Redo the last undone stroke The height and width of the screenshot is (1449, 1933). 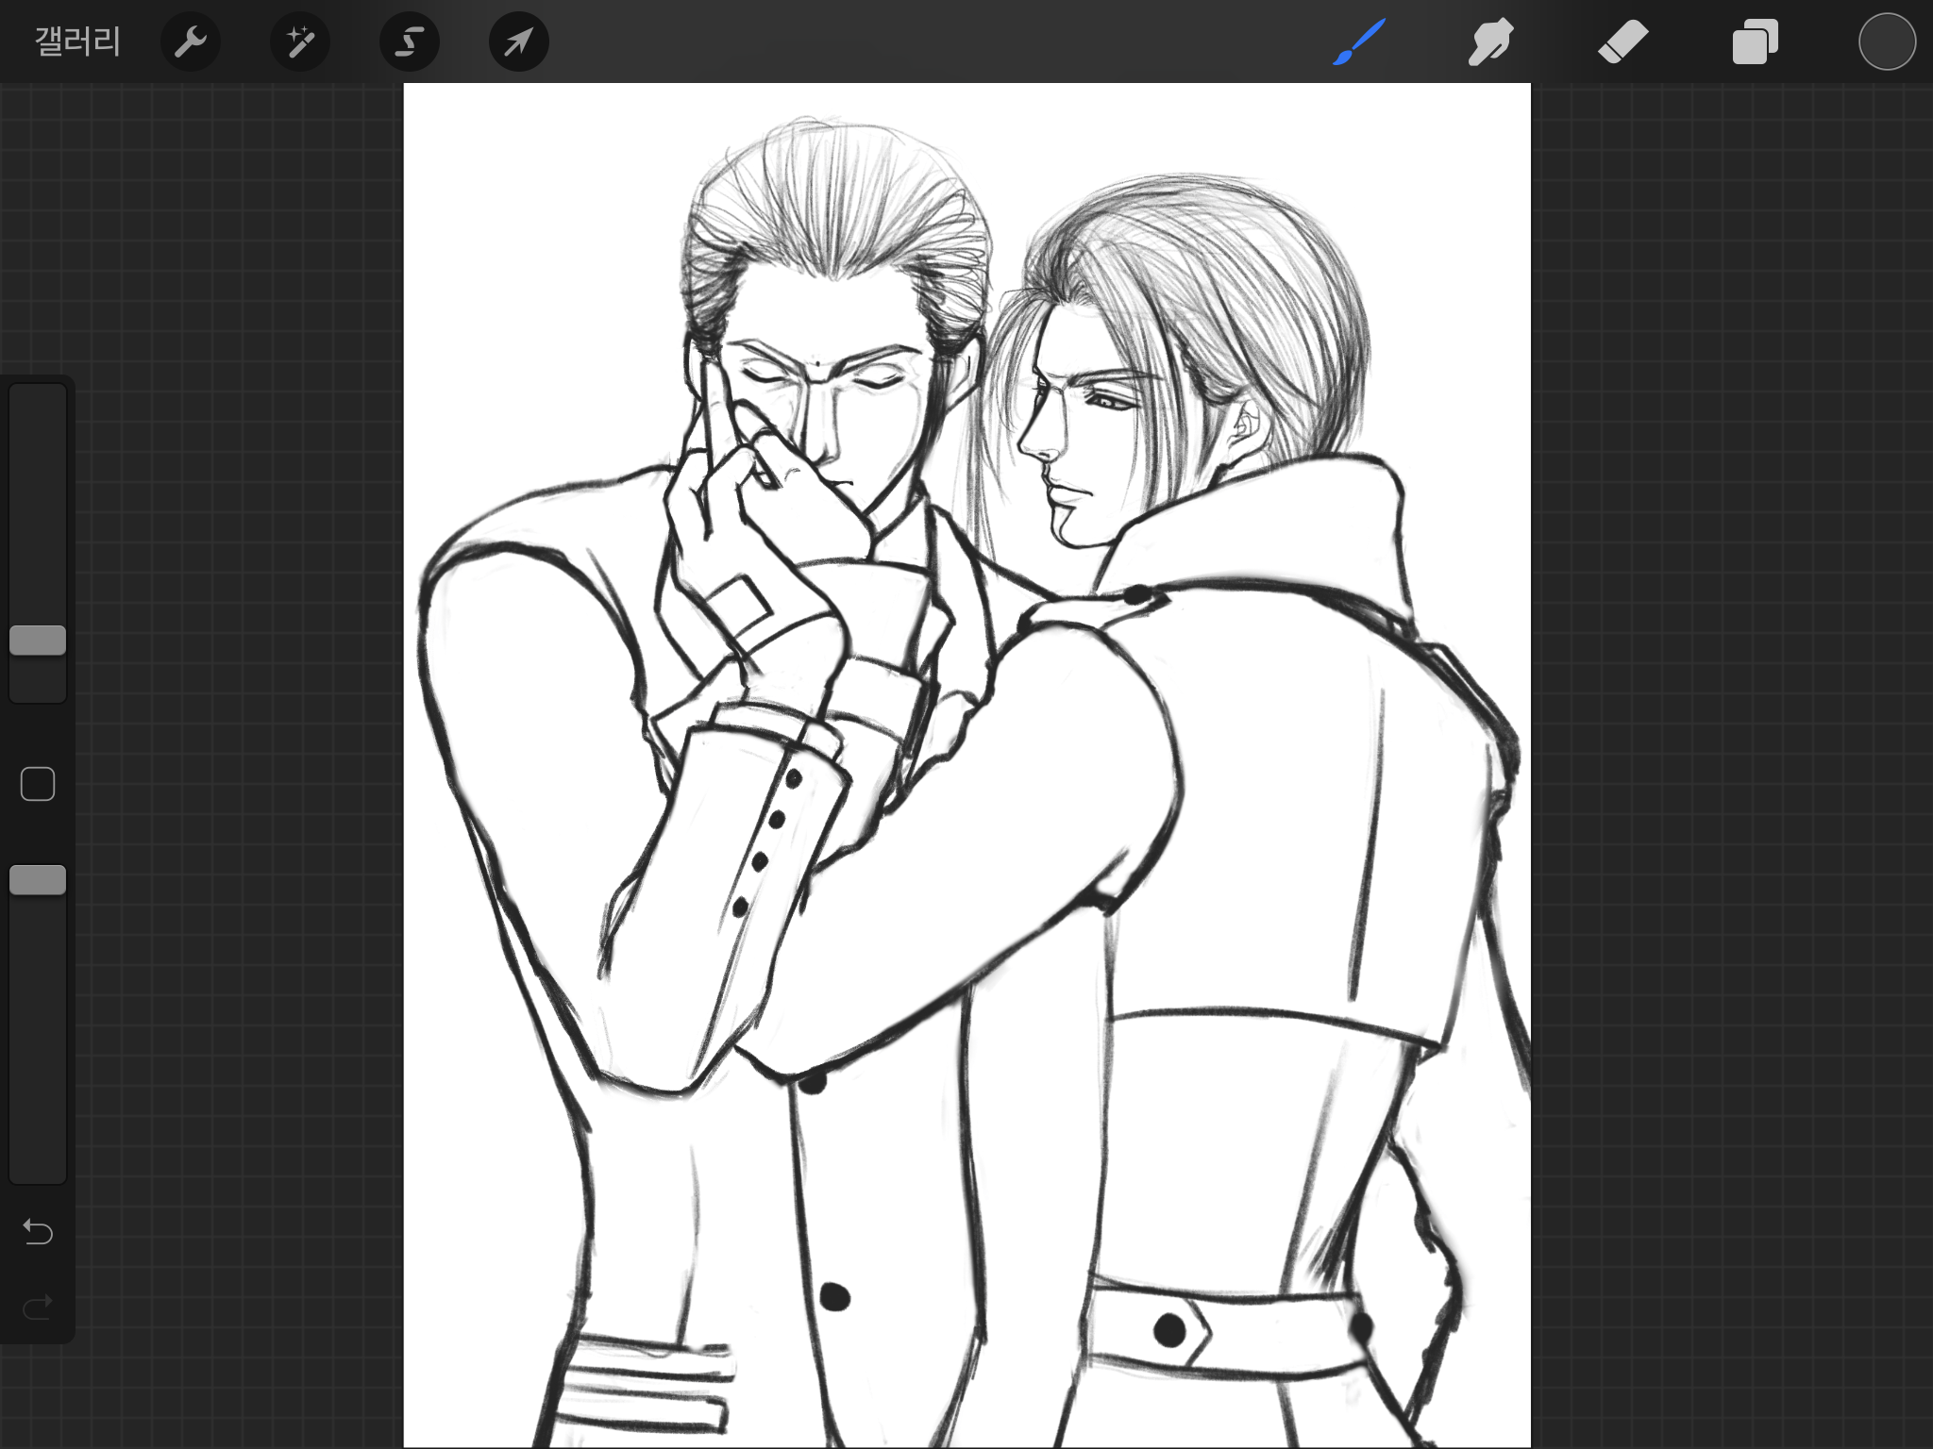point(38,1307)
